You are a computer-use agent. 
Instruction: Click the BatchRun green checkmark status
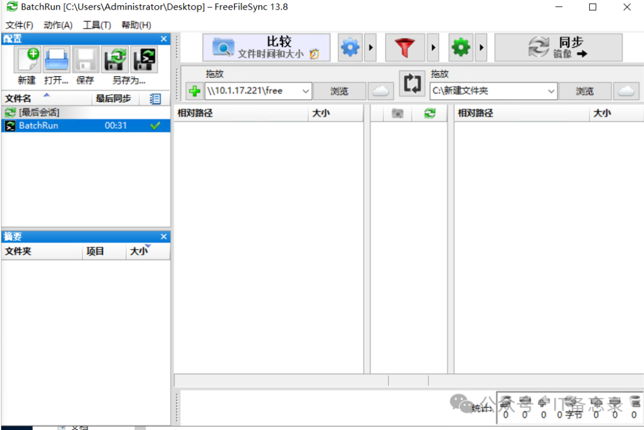(x=155, y=126)
